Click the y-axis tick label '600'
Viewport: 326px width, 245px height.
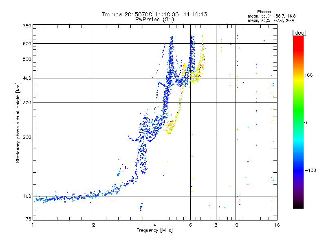point(27,44)
